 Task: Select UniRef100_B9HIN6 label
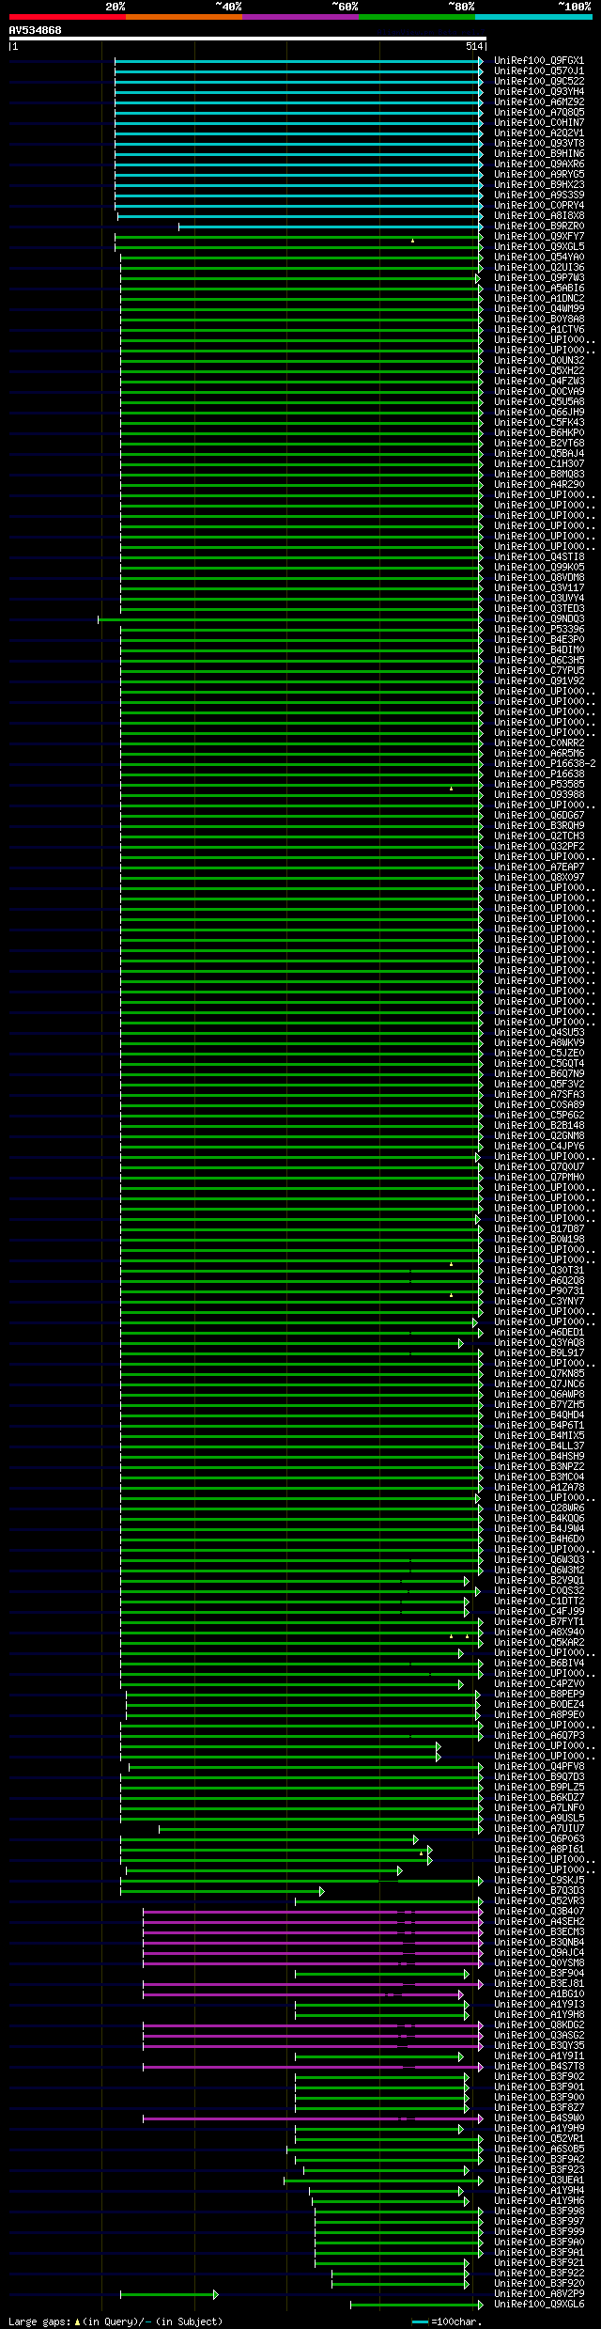(x=539, y=154)
